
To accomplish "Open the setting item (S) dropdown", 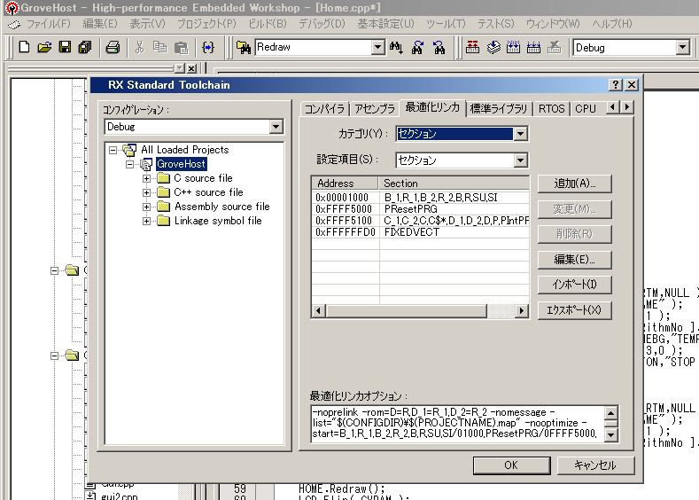I will point(520,160).
